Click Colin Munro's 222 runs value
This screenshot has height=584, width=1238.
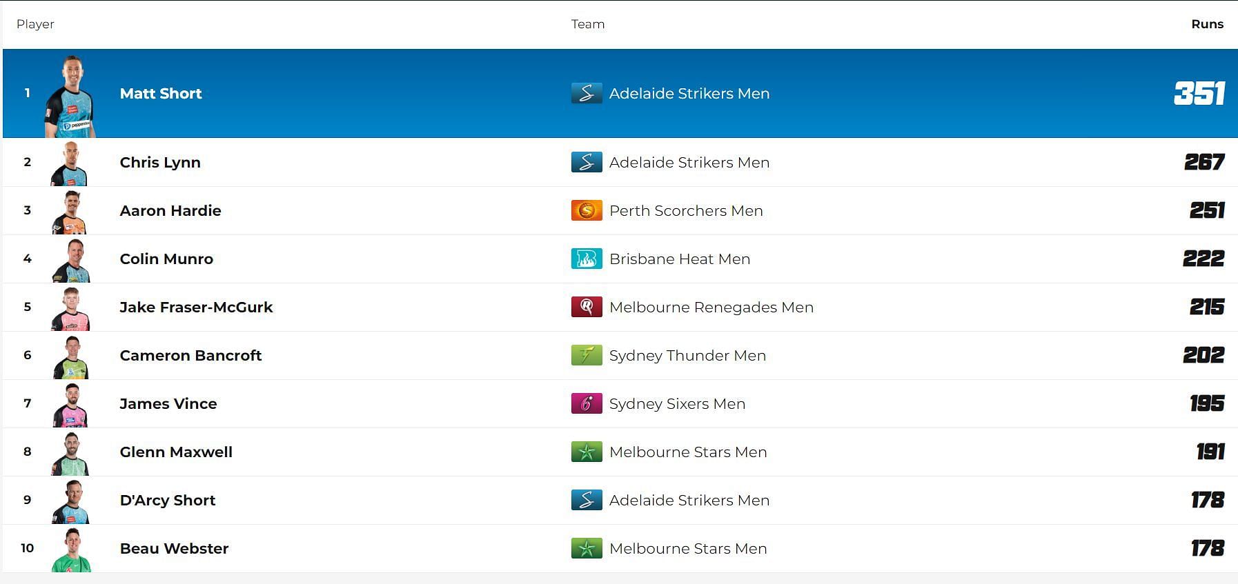(1203, 259)
